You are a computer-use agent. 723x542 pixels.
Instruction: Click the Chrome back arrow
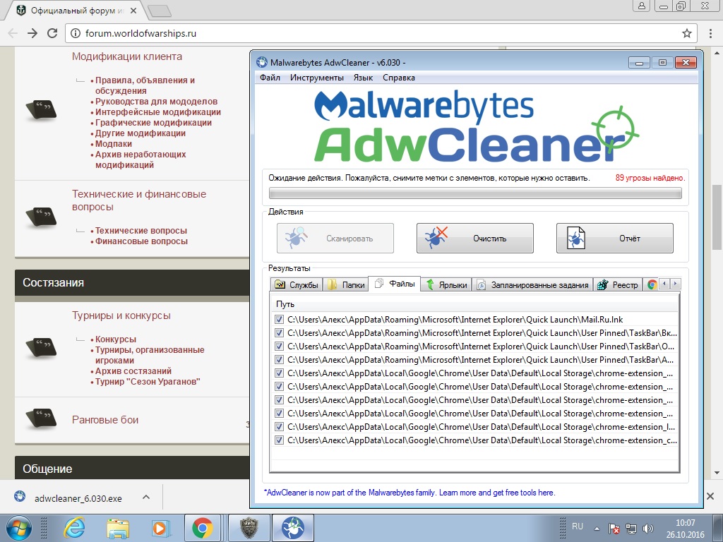13,33
